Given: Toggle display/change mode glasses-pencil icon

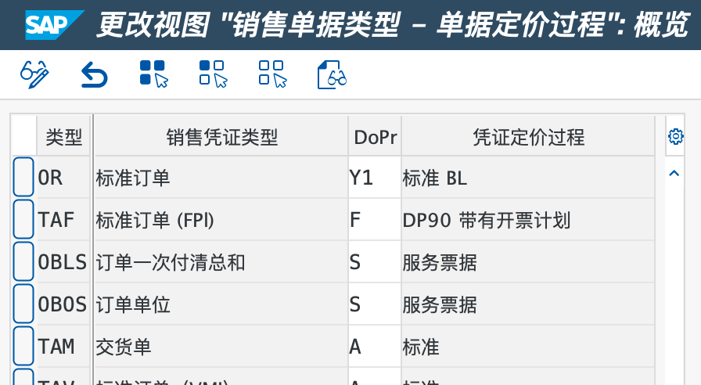Looking at the screenshot, I should [x=34, y=74].
